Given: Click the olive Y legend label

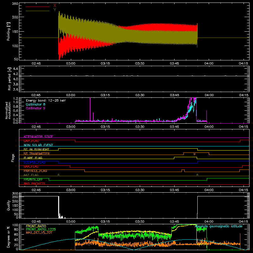Looking at the screenshot, I should pyautogui.click(x=55, y=10).
